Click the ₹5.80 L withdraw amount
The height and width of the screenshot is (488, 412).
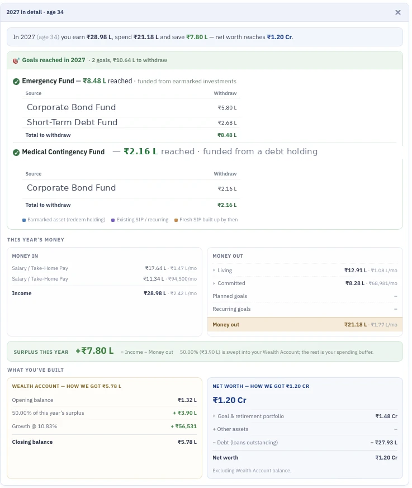click(x=227, y=108)
